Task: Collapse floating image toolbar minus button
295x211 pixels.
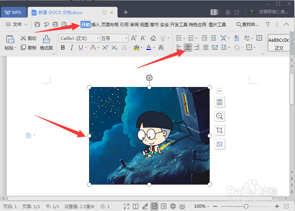Action: [x=220, y=91]
